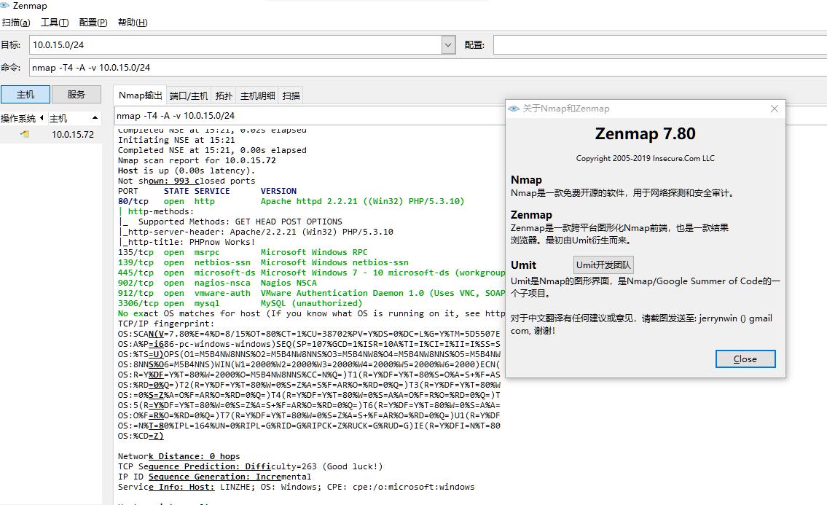
Task: Click the 135/tcp msrpc output line
Action: (x=243, y=252)
